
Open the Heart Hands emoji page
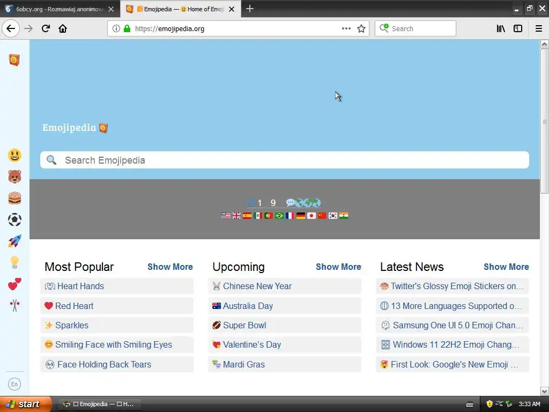(x=116, y=286)
